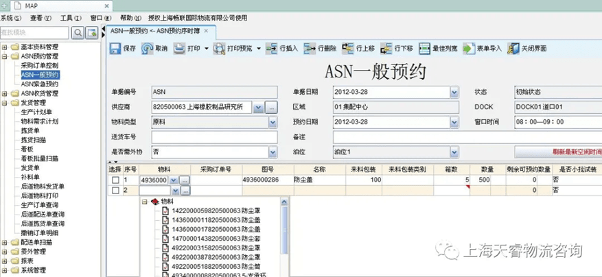Open the 帮助 menu
The image size is (602, 277).
pos(126,18)
